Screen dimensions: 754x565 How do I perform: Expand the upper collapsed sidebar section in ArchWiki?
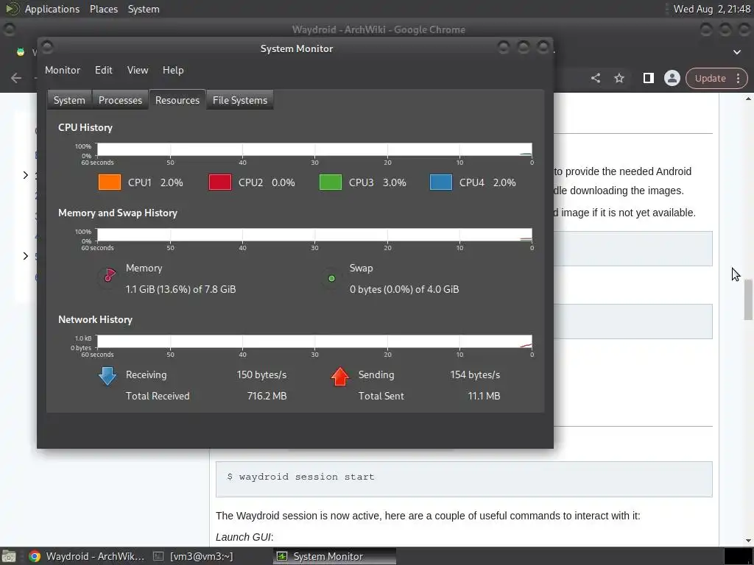[26, 175]
